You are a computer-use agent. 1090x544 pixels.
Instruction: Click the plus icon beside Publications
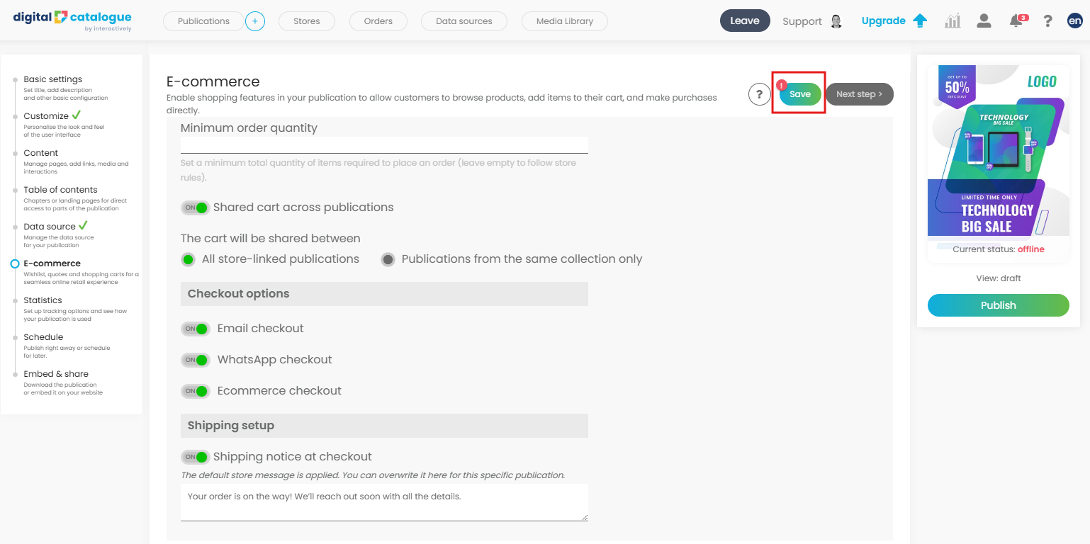click(x=255, y=21)
